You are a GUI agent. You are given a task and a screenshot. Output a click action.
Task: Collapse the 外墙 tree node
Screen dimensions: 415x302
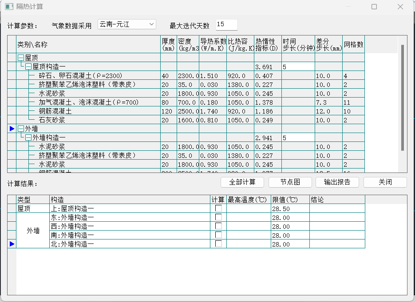tap(21, 129)
